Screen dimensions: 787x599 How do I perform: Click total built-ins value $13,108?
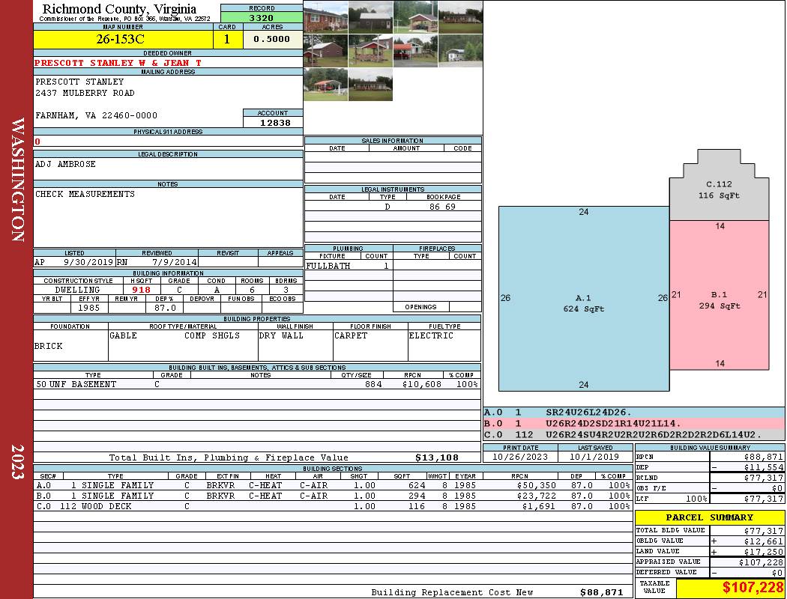click(x=437, y=457)
